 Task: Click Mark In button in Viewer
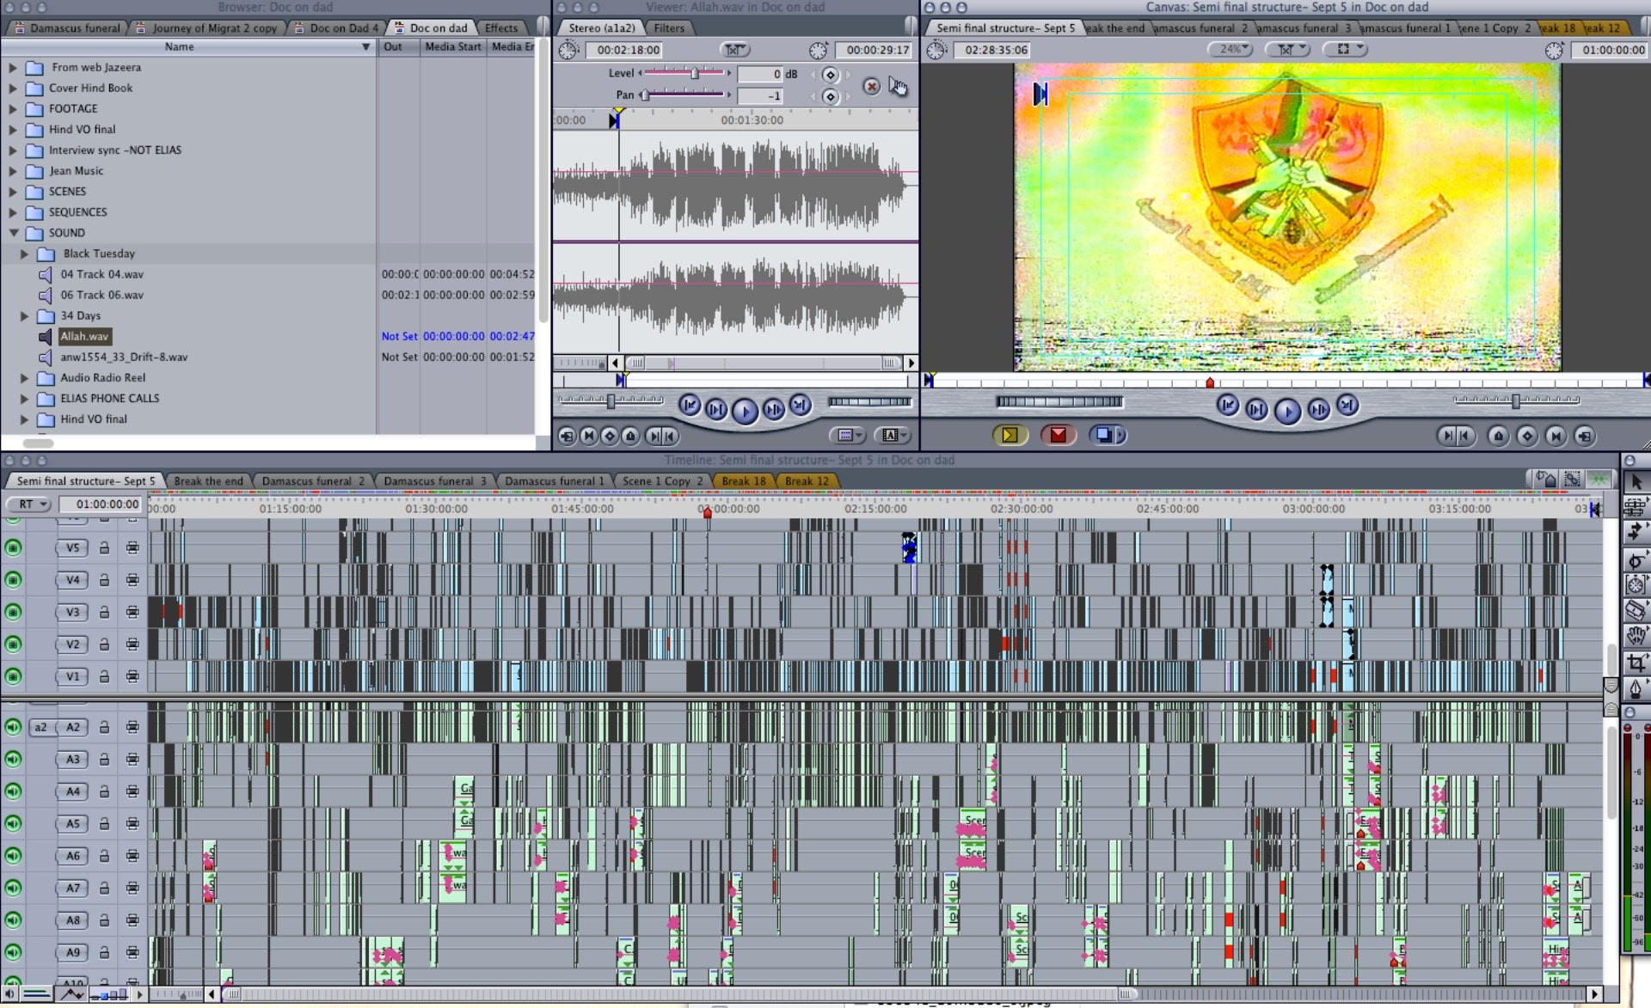pyautogui.click(x=654, y=437)
